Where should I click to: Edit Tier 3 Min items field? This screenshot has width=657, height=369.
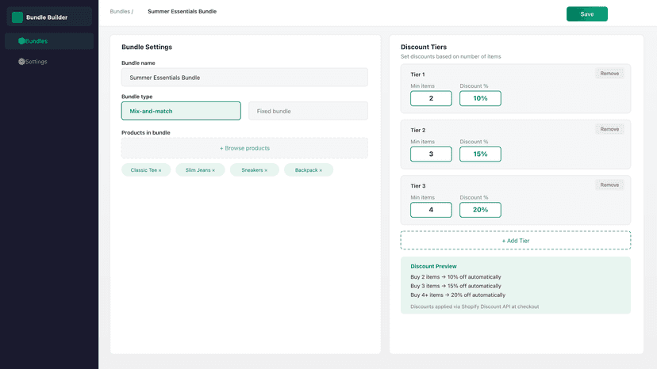coord(431,210)
